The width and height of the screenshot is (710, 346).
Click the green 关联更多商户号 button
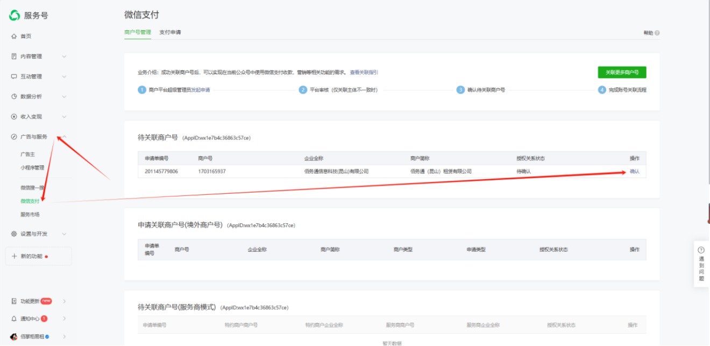[622, 72]
